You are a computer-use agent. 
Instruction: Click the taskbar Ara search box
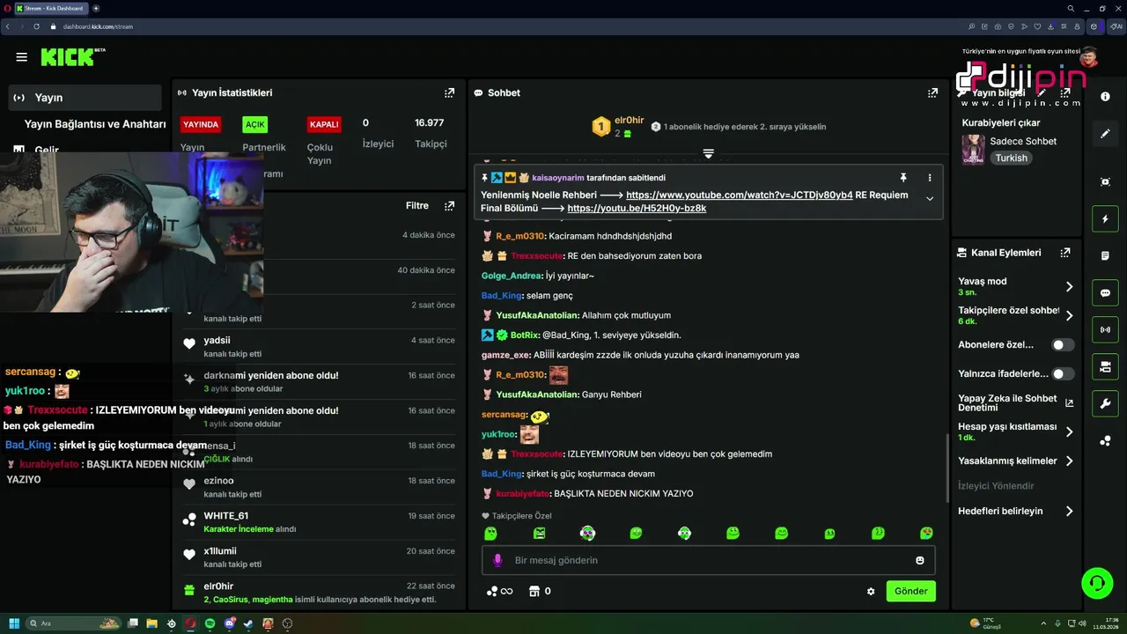[74, 623]
